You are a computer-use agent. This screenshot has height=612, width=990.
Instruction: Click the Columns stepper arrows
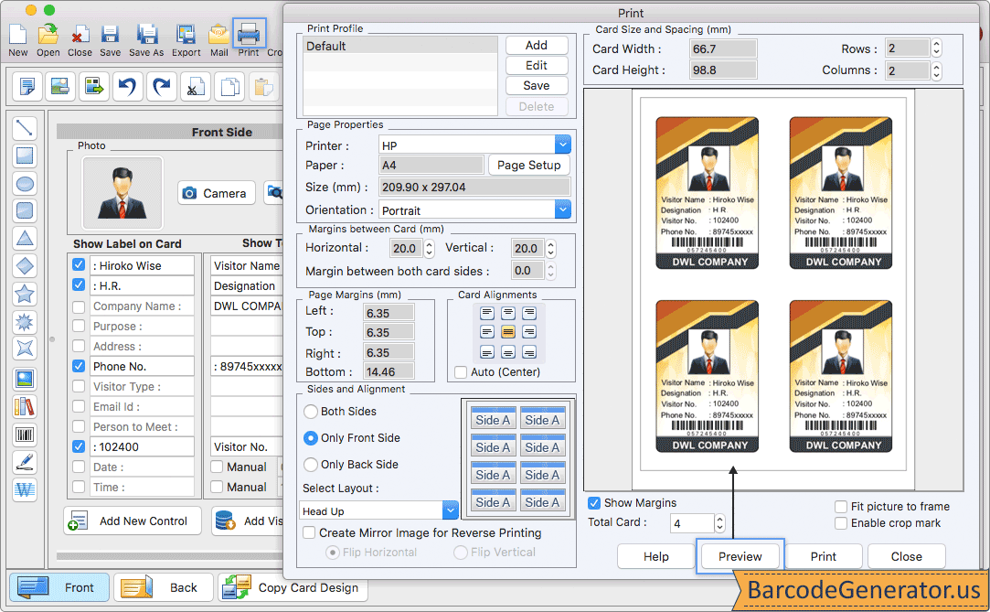(x=937, y=70)
